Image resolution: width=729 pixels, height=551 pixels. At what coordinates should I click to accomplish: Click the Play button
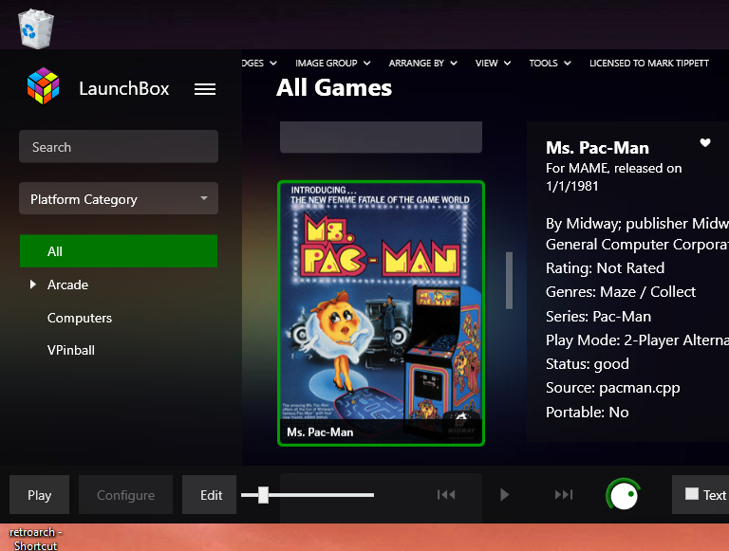pos(40,495)
